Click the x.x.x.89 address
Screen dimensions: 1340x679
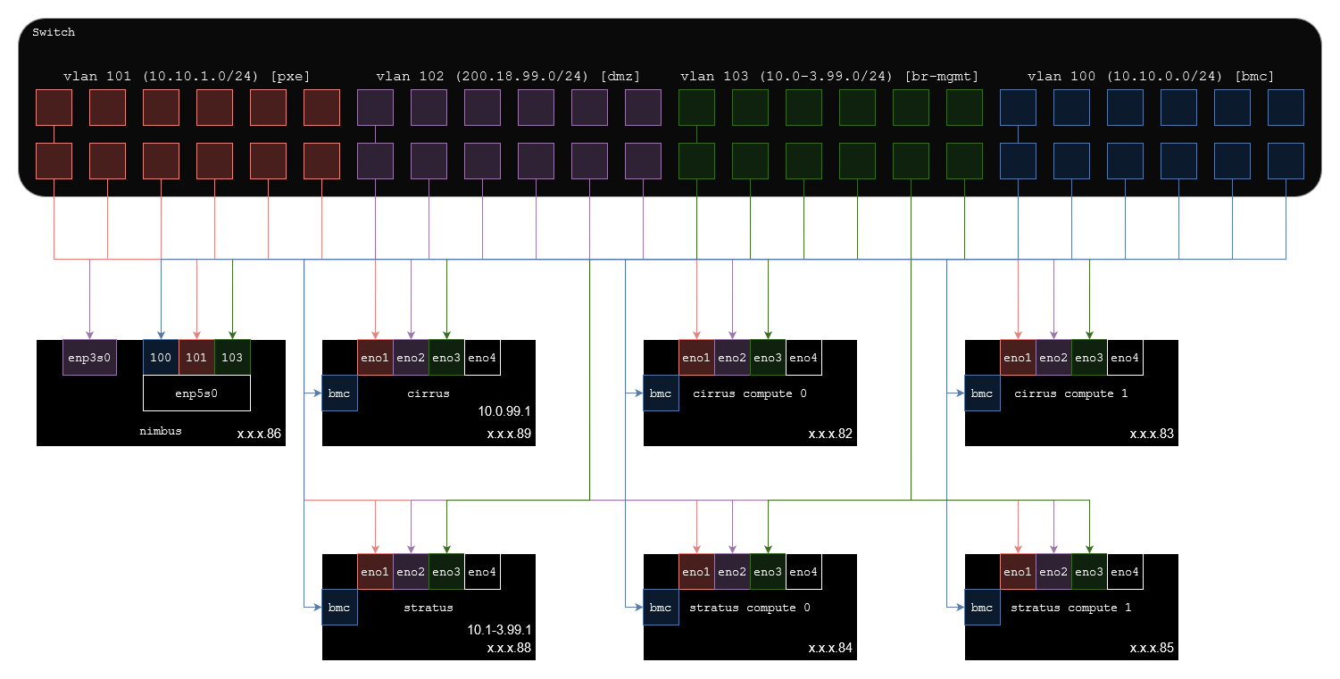tap(509, 435)
